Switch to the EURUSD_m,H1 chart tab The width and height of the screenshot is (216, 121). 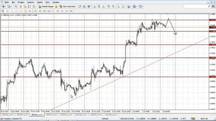point(7,115)
